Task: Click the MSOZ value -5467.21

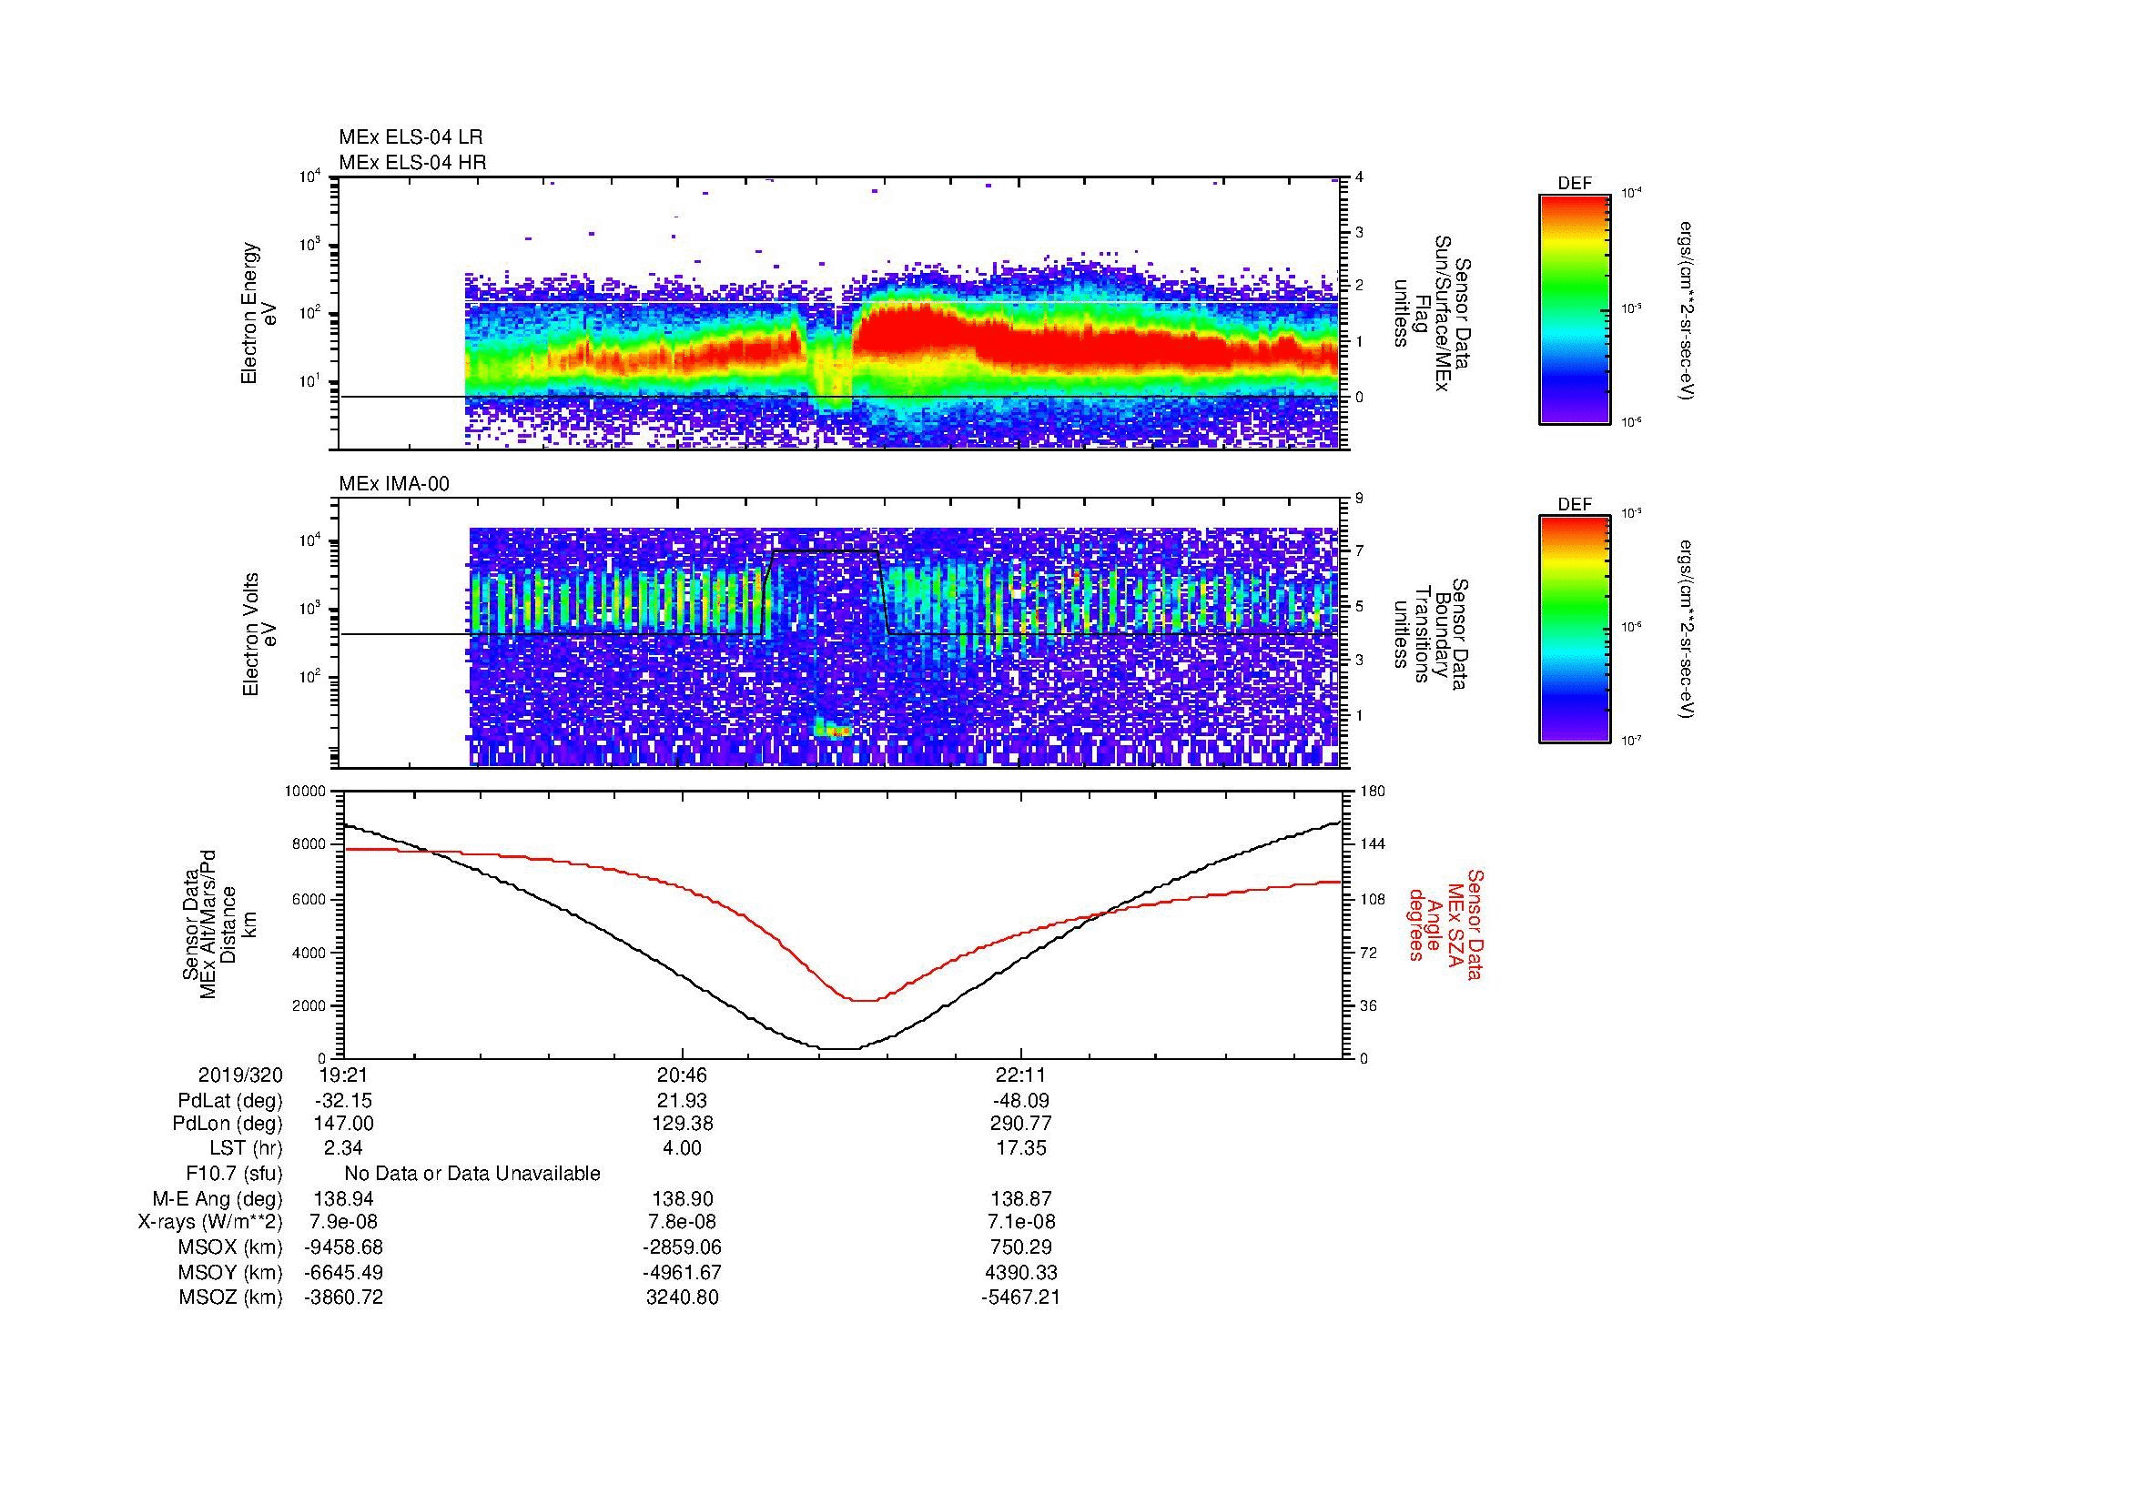Action: pos(1021,1297)
